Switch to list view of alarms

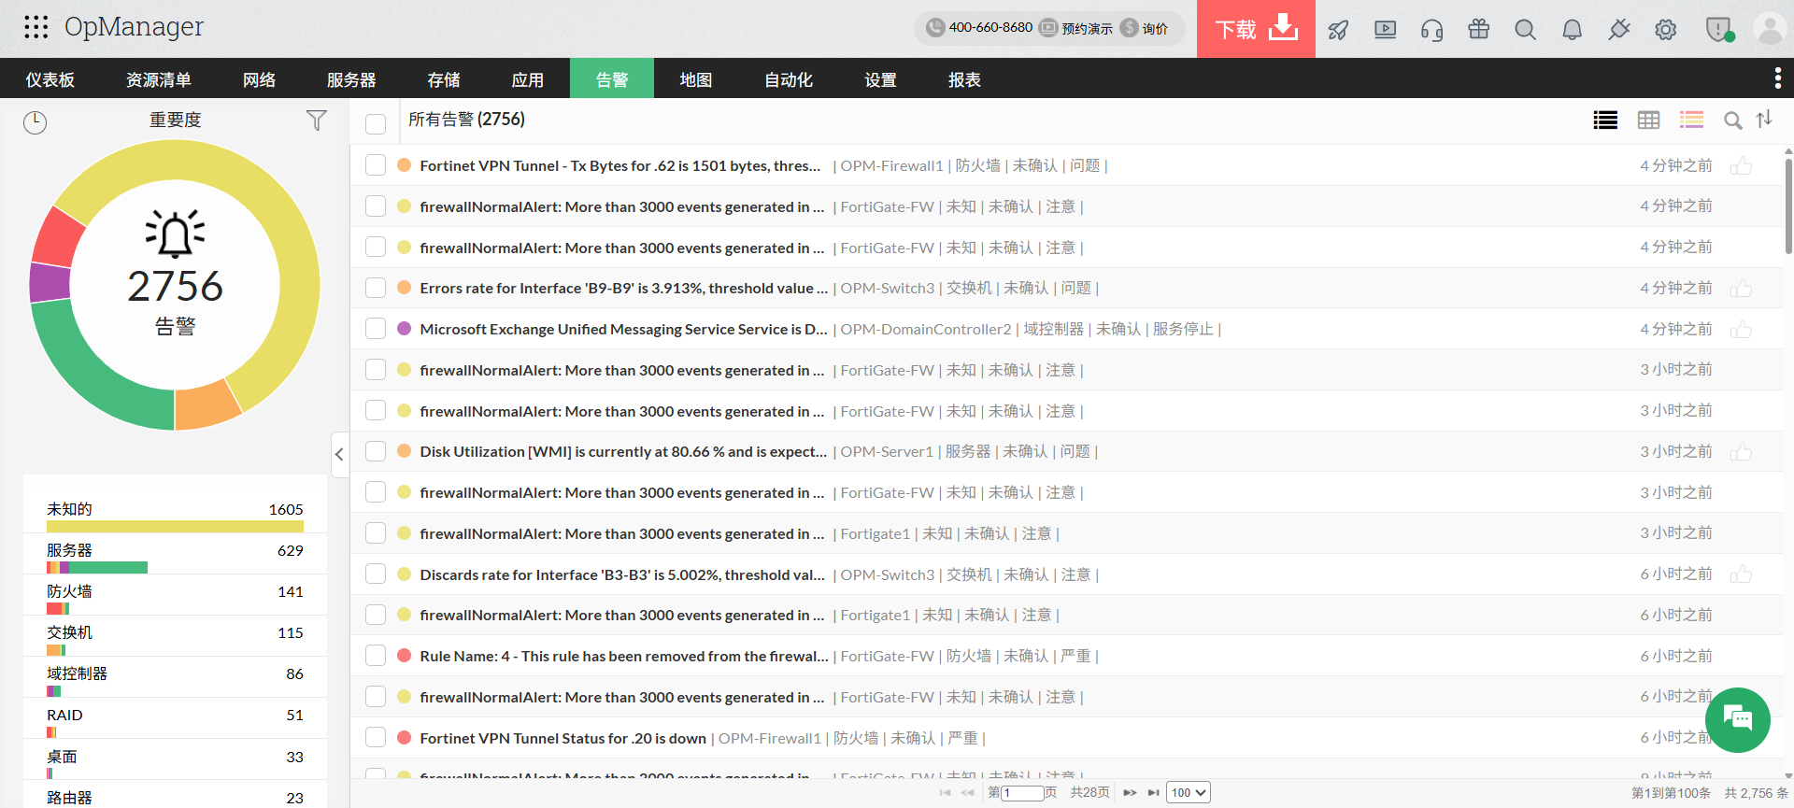click(1605, 120)
